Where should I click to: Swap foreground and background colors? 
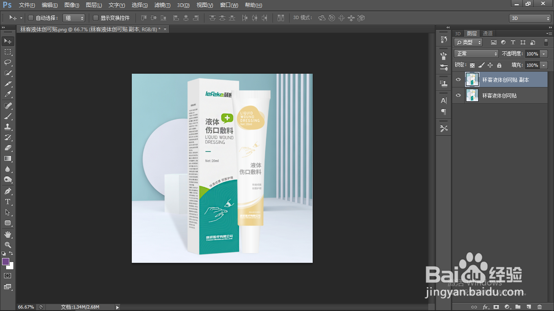(x=11, y=253)
